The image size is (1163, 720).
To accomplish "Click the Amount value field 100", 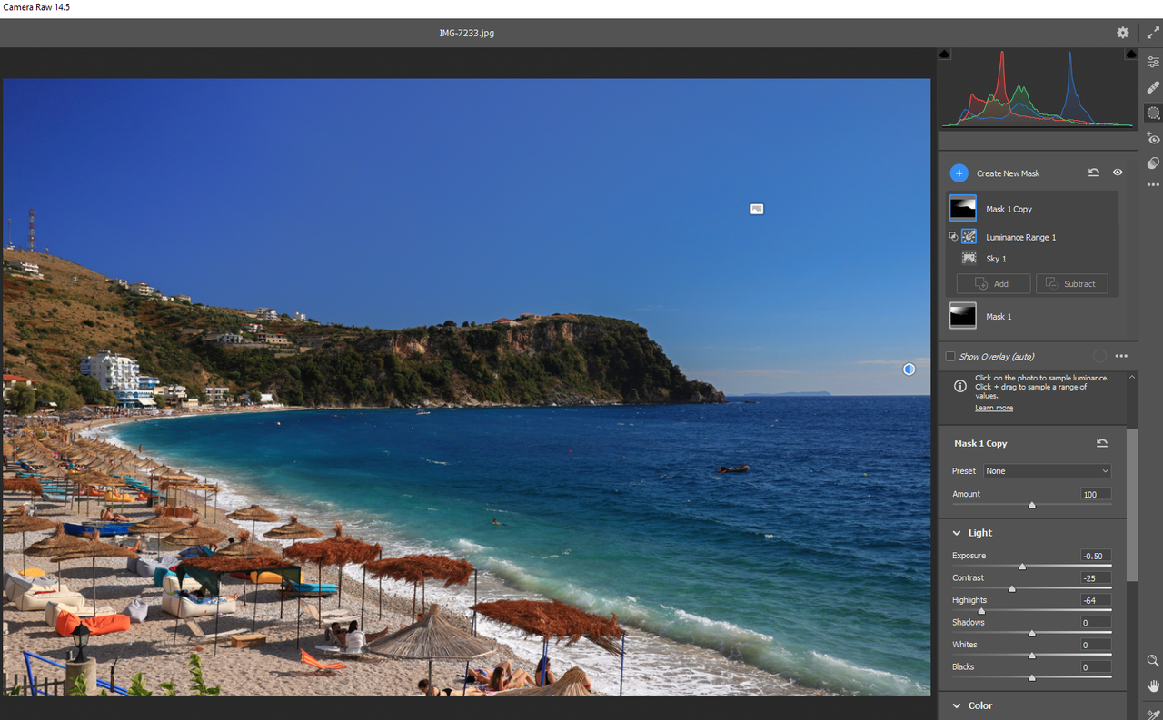I will [1096, 494].
